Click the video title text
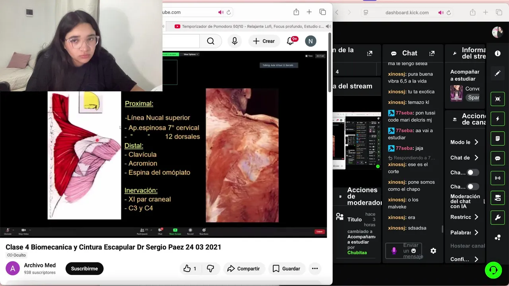Image resolution: width=509 pixels, height=286 pixels. [x=113, y=247]
